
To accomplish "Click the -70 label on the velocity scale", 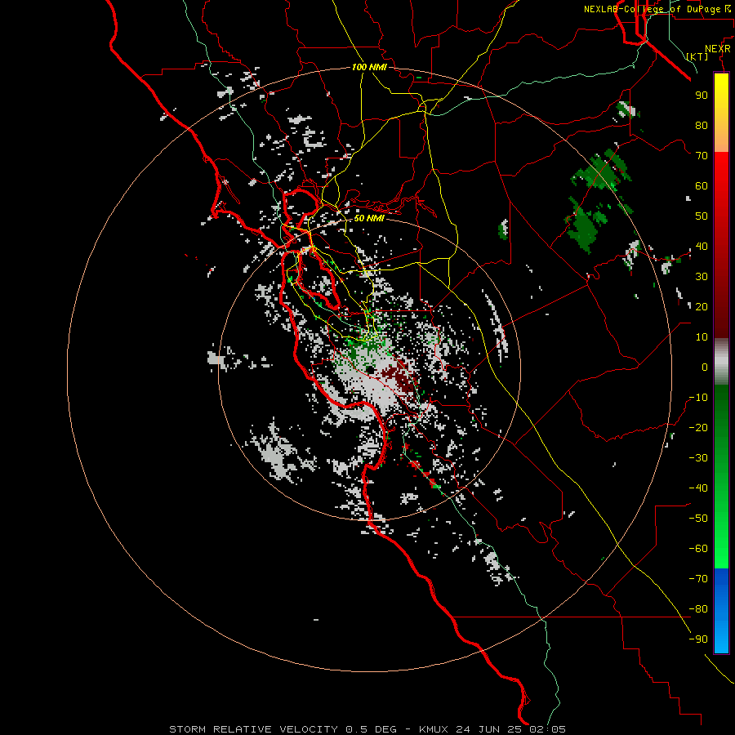I will [698, 578].
